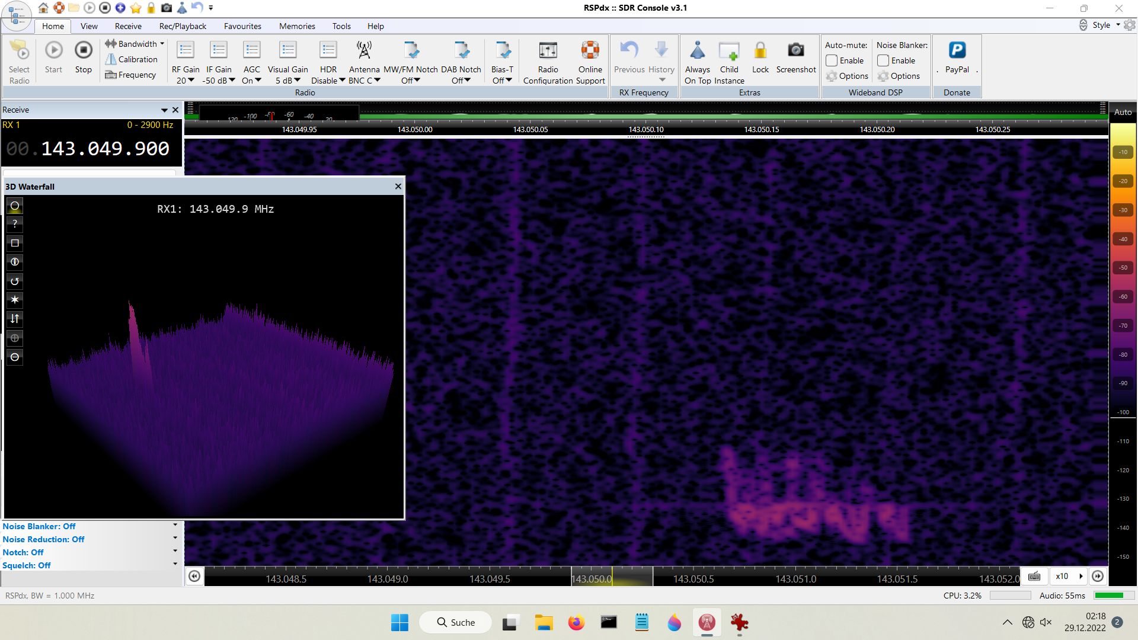Screen dimensions: 1138x640
Task: Open the MW/FM Notch Off dropdown
Action: [x=411, y=81]
